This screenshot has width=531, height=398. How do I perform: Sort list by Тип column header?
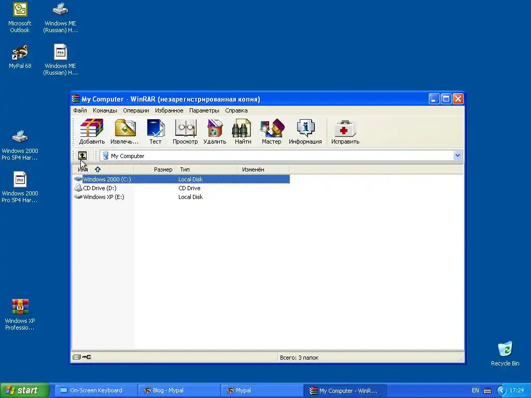point(206,169)
